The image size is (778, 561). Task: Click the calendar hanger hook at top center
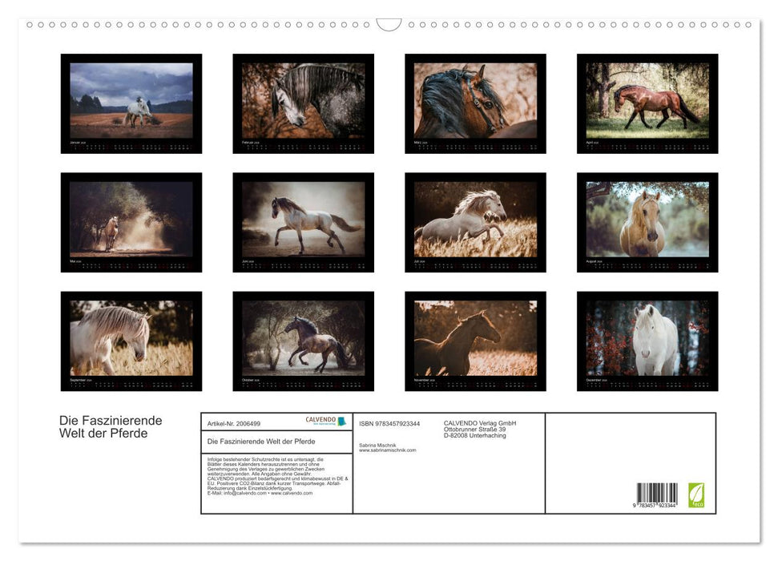tap(389, 25)
